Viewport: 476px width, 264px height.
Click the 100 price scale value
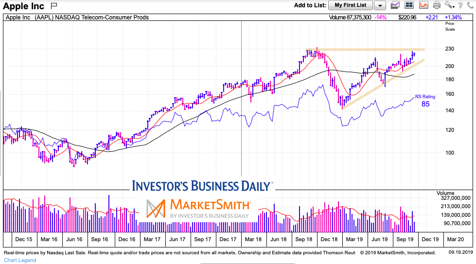pos(450,153)
